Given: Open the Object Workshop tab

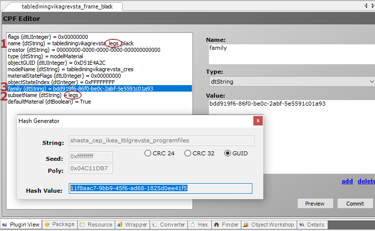Looking at the screenshot, I should [x=270, y=225].
